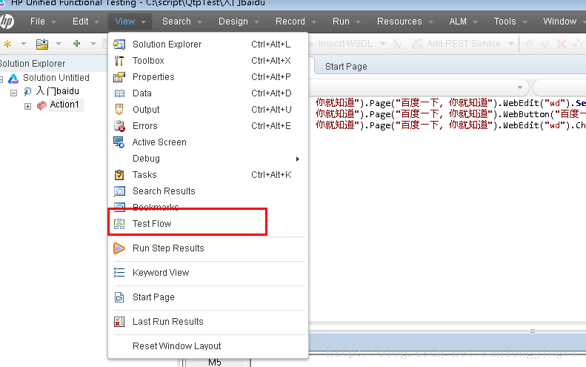Click the green plus Add toolbar icon
Screen dimensions: 586x367
pyautogui.click(x=76, y=44)
